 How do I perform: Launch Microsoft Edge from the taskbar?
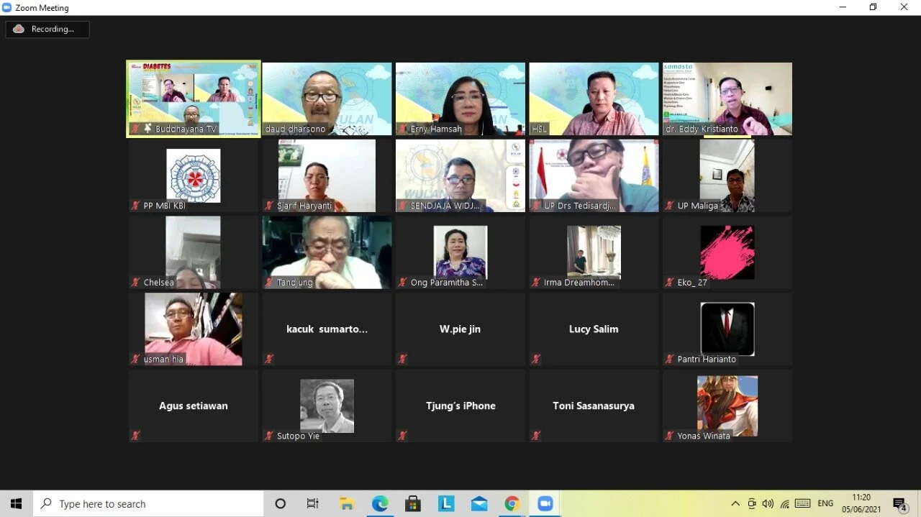tap(380, 504)
